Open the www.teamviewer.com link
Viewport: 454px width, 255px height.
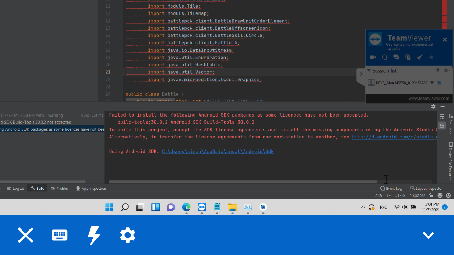point(429,98)
